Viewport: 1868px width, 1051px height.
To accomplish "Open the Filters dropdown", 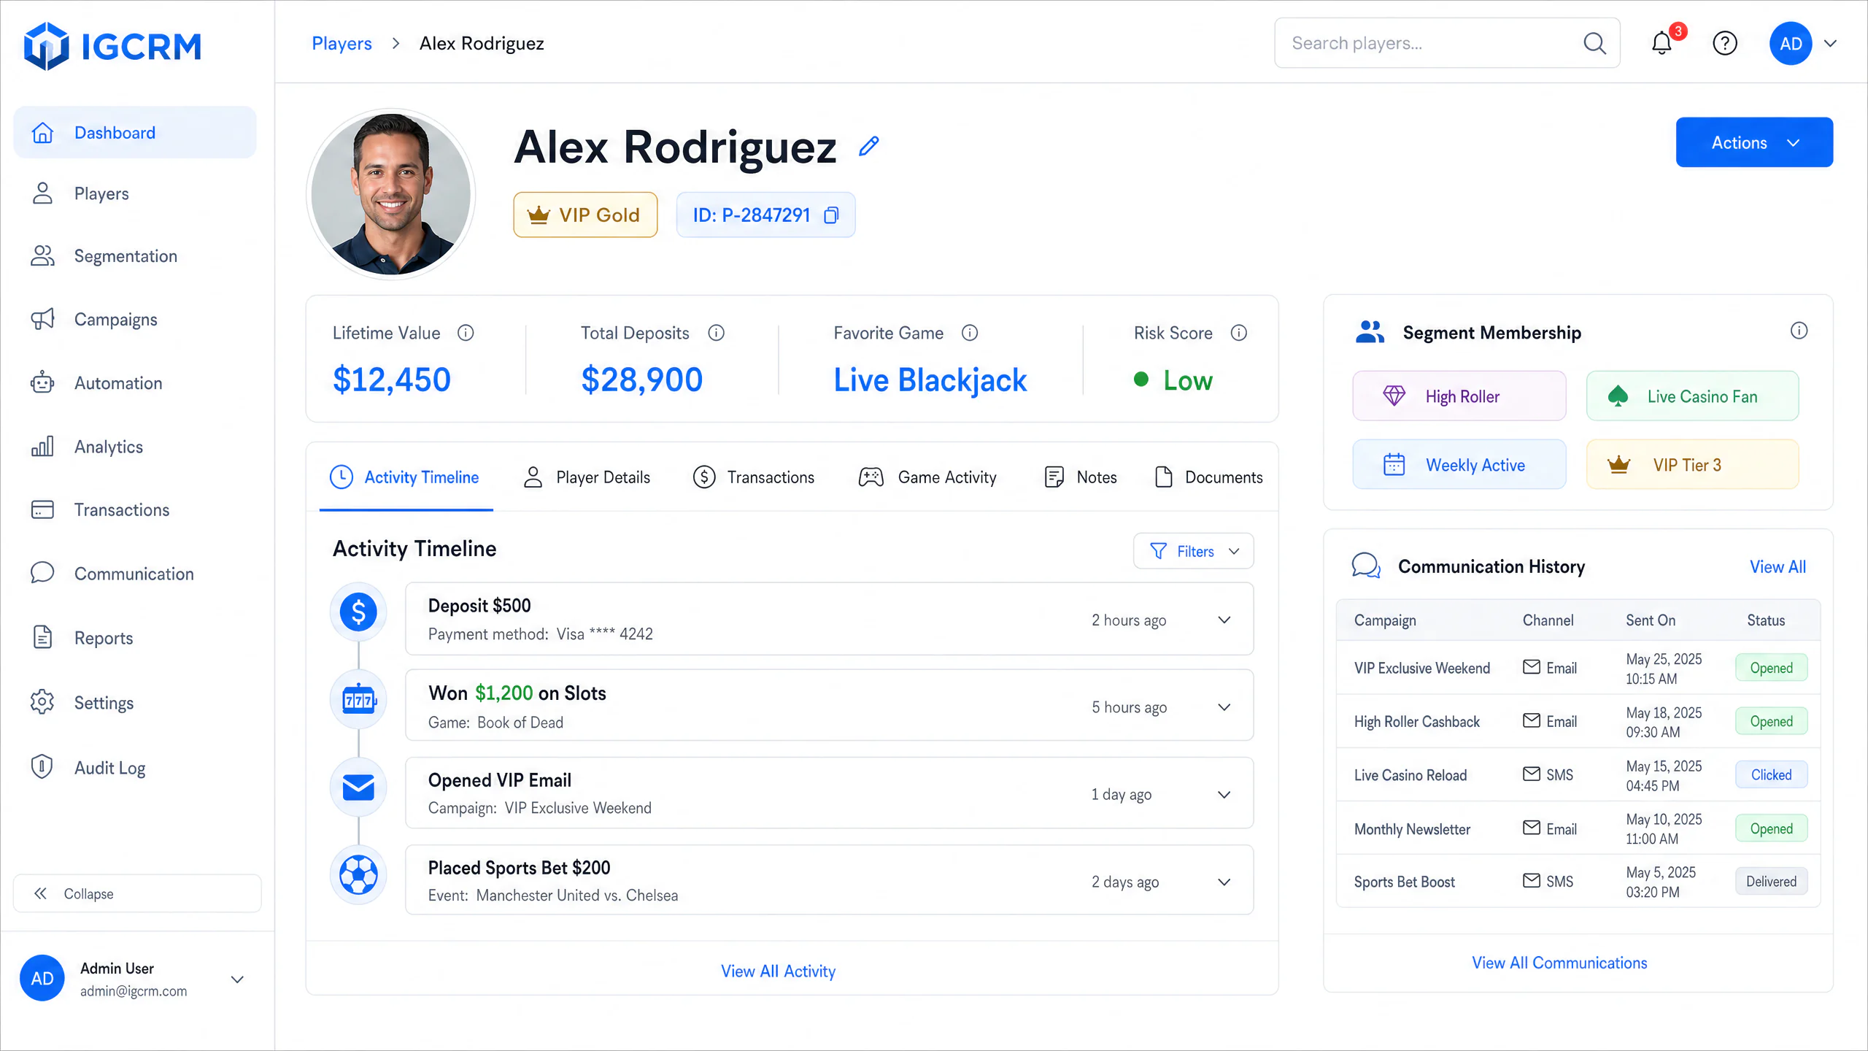I will click(x=1193, y=551).
